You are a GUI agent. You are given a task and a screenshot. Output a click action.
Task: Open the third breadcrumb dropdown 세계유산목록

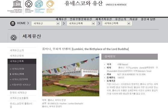[x=117, y=23]
